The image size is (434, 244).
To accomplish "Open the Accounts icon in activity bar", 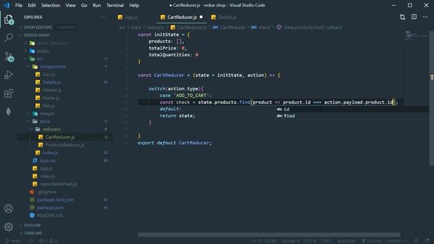I will point(9,208).
